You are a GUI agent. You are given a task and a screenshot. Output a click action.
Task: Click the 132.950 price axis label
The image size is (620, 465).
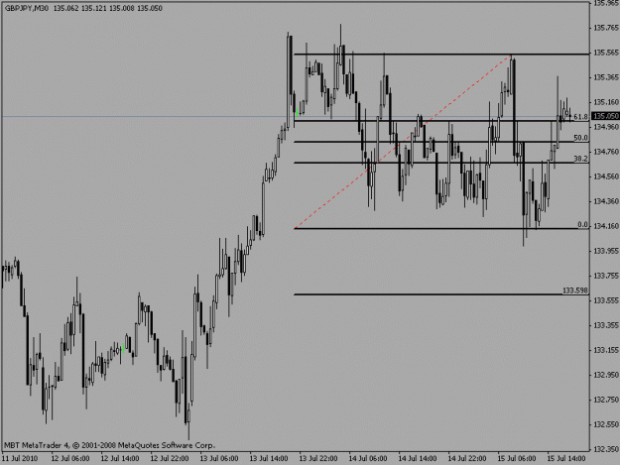click(606, 375)
